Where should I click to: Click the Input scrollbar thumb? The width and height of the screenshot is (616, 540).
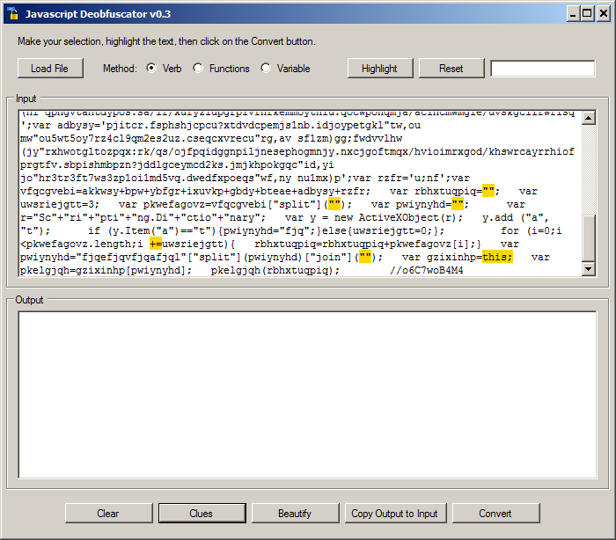(x=588, y=238)
